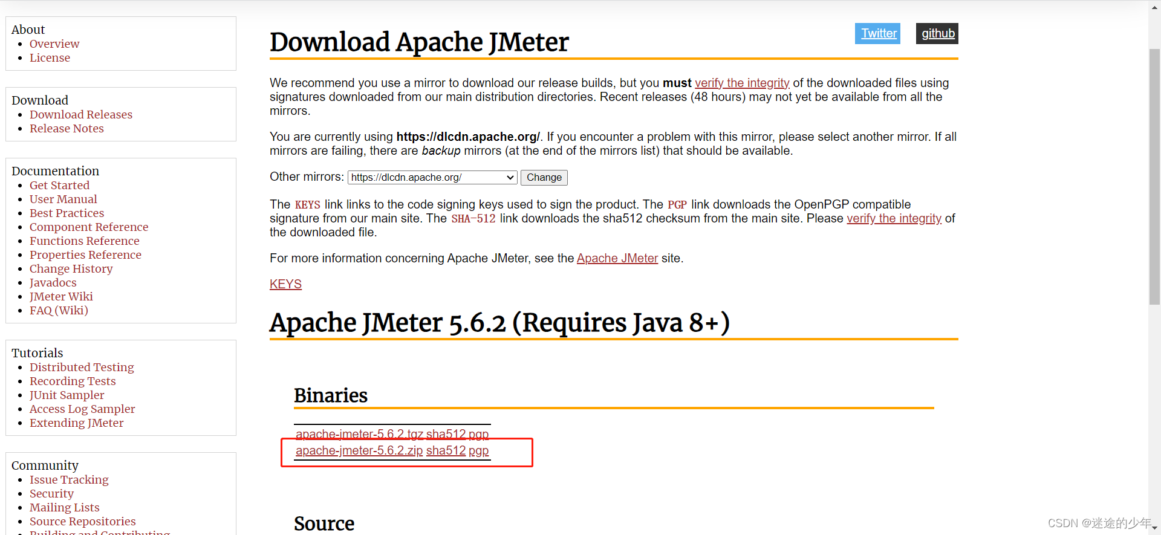Open sha512 link for the tgz file

[x=446, y=434]
